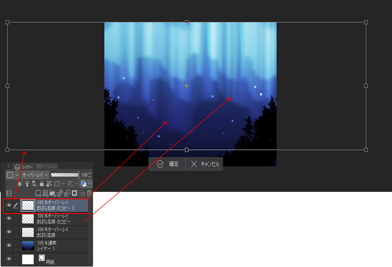Click the delete layer trash icon
Image resolution: width=392 pixels, height=267 pixels.
pos(89,193)
